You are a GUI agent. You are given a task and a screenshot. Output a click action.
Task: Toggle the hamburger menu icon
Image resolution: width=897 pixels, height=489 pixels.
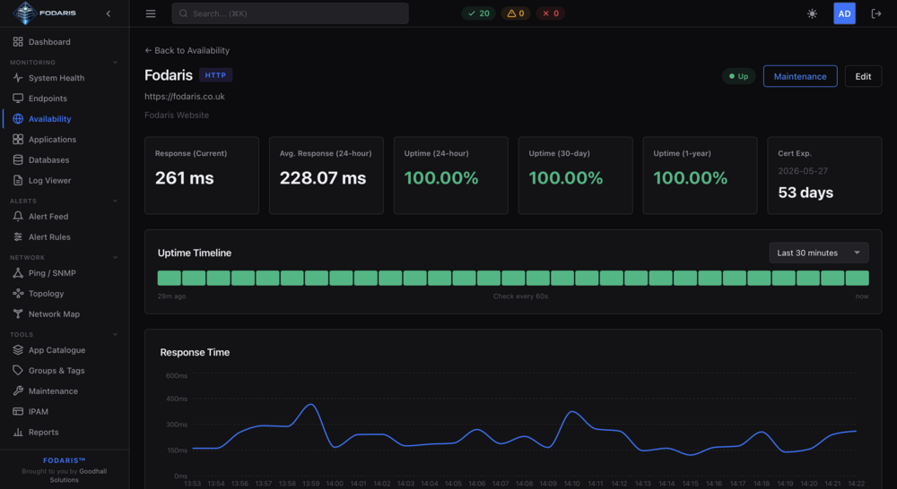[x=151, y=13]
